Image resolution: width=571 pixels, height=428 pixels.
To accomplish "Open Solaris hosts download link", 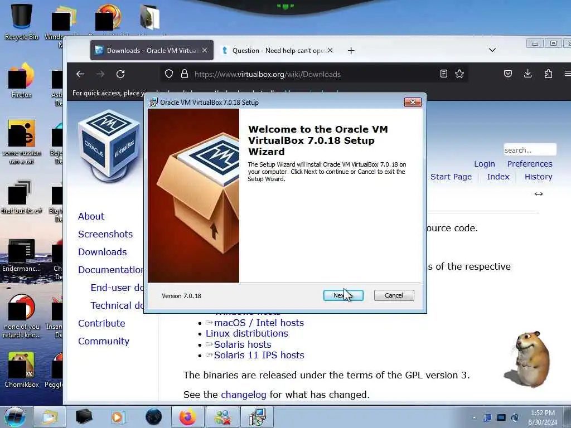I will [243, 344].
